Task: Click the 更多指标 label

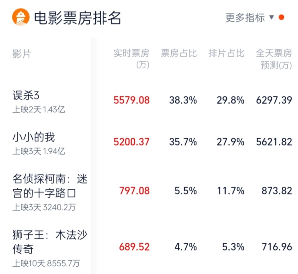Action: (245, 18)
